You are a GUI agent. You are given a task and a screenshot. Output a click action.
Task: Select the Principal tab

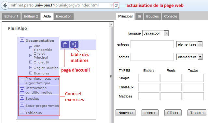(x=125, y=16)
